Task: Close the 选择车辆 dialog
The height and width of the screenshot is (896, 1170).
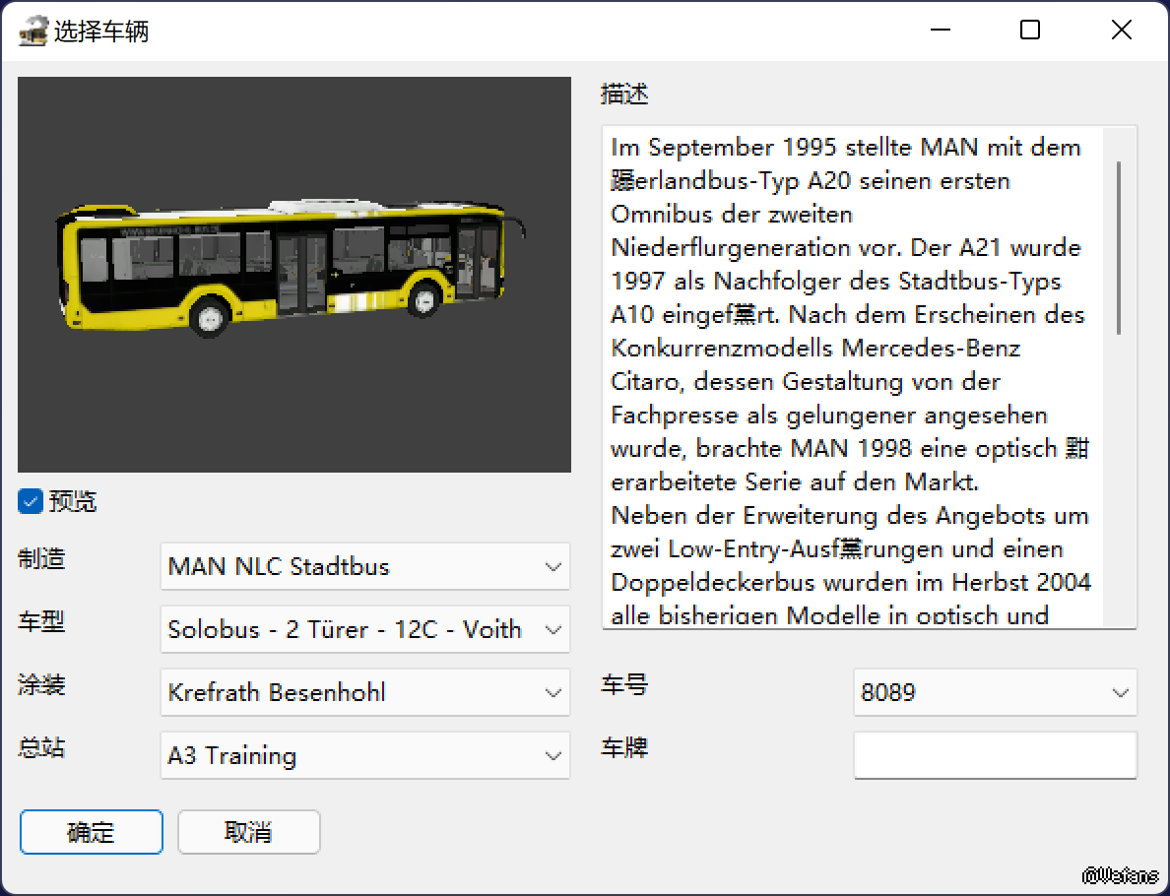Action: click(x=1121, y=31)
